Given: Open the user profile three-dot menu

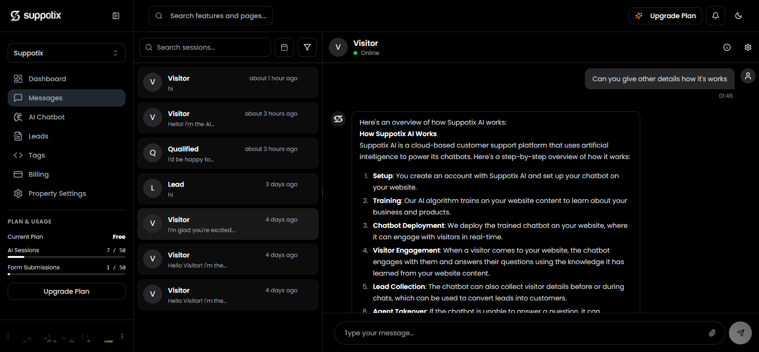Looking at the screenshot, I should coord(122,336).
